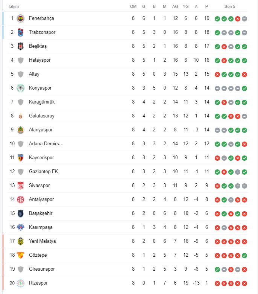
Task: Open the Hatayspor team link
Action: (39, 60)
